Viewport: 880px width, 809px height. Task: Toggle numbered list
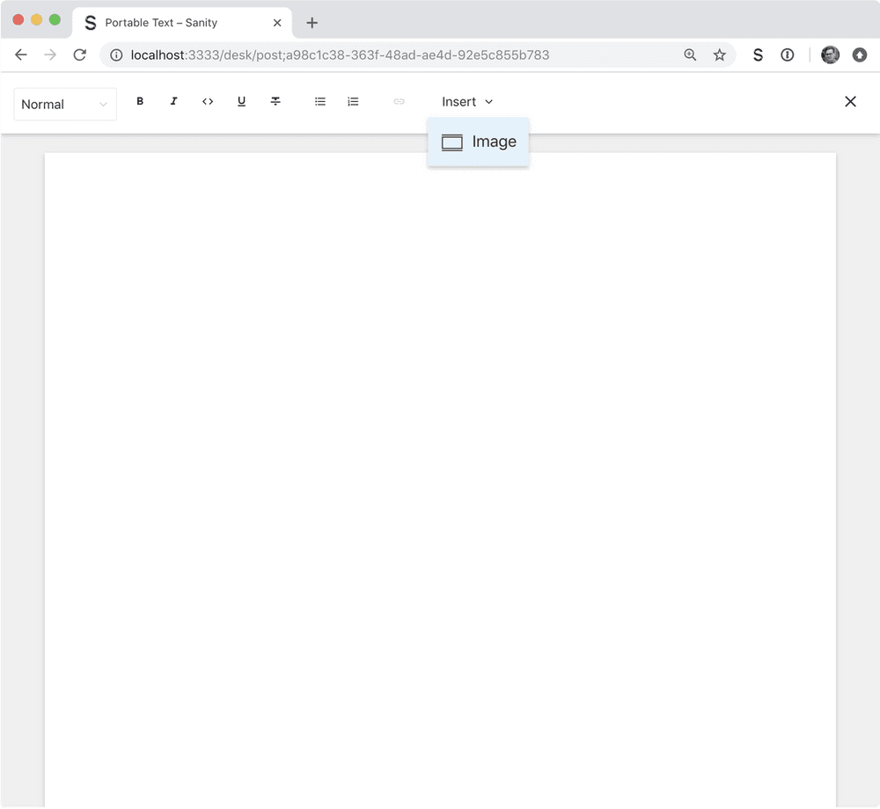353,101
